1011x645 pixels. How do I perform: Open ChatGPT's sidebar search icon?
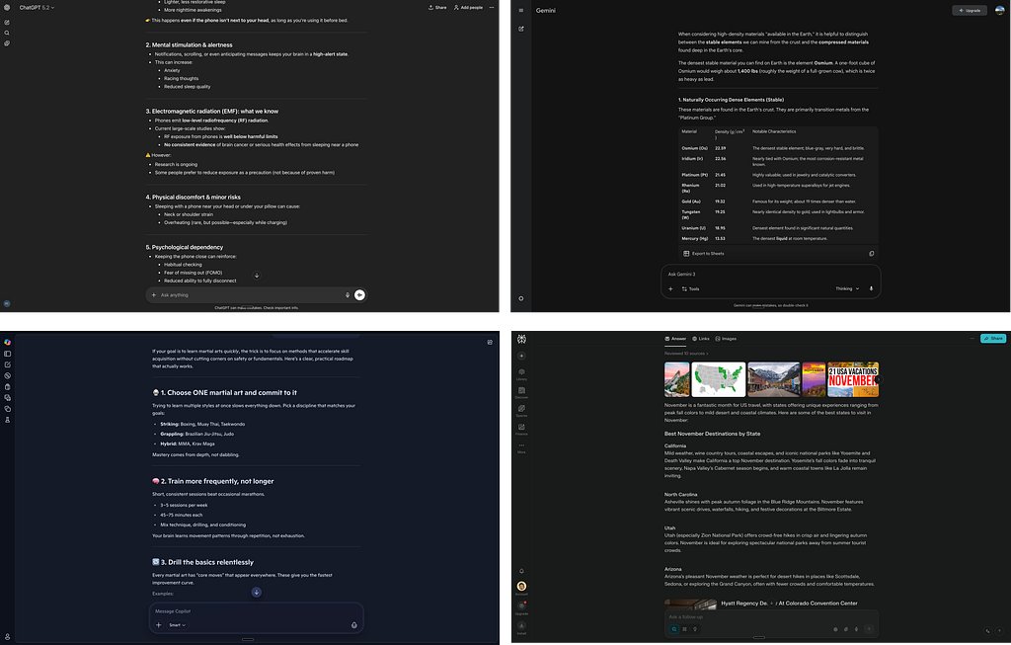7,33
